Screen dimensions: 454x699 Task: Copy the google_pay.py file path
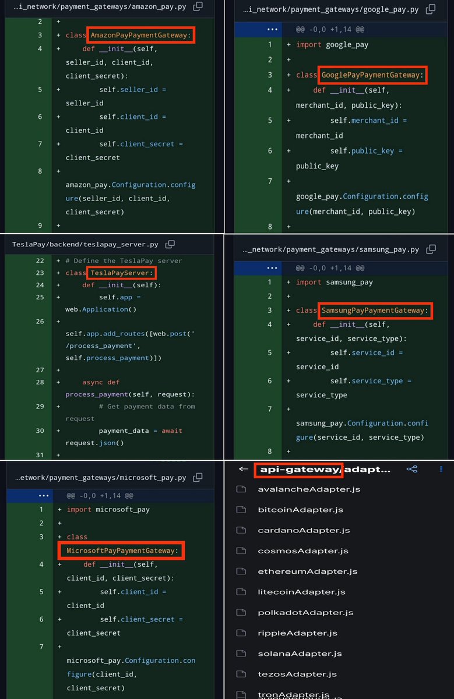(430, 9)
